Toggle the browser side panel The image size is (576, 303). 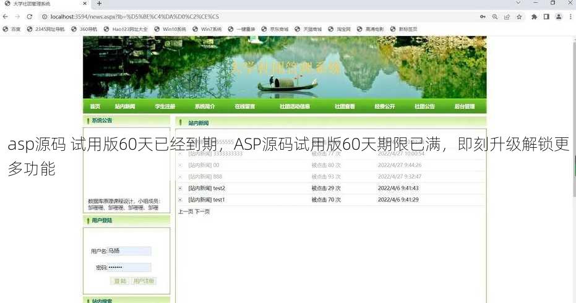point(546,17)
